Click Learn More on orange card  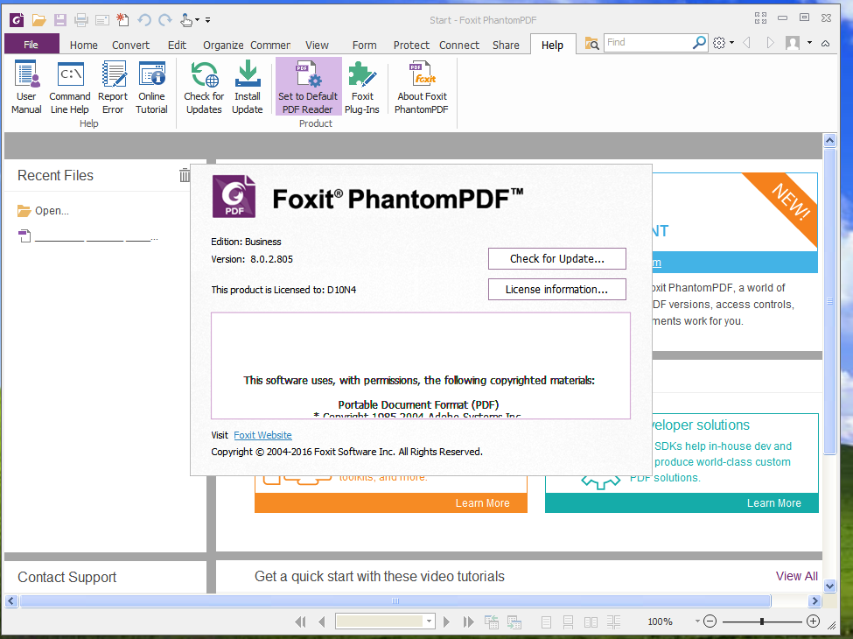[482, 503]
